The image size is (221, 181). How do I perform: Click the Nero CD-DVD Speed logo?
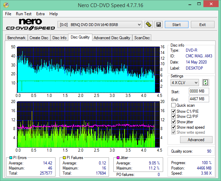coord(30,24)
